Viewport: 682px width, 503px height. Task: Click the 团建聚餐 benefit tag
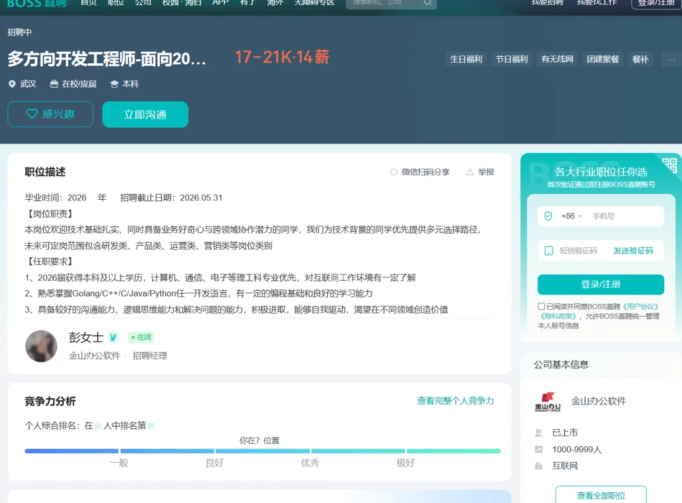click(x=603, y=59)
